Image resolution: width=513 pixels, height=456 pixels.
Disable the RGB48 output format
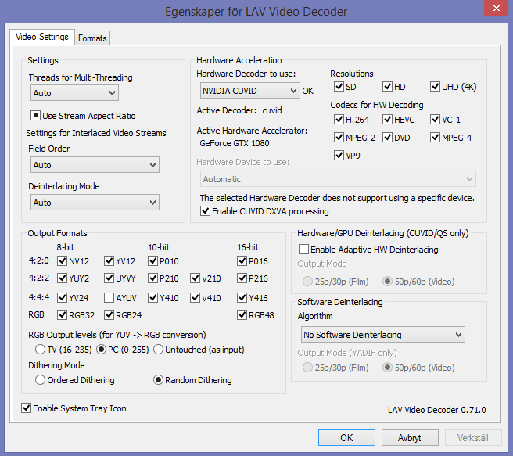point(242,315)
